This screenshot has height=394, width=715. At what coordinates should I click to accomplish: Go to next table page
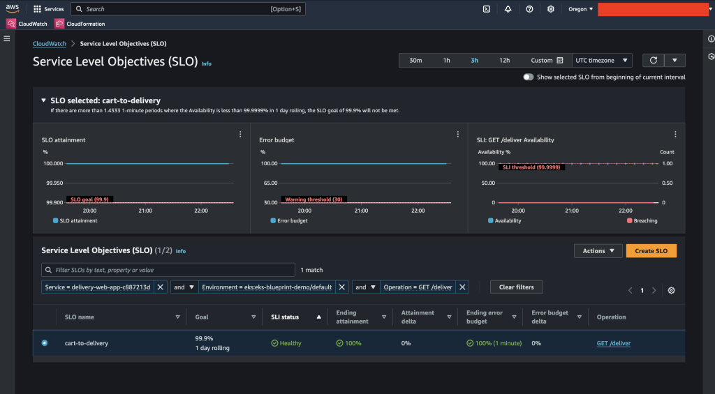[654, 291]
